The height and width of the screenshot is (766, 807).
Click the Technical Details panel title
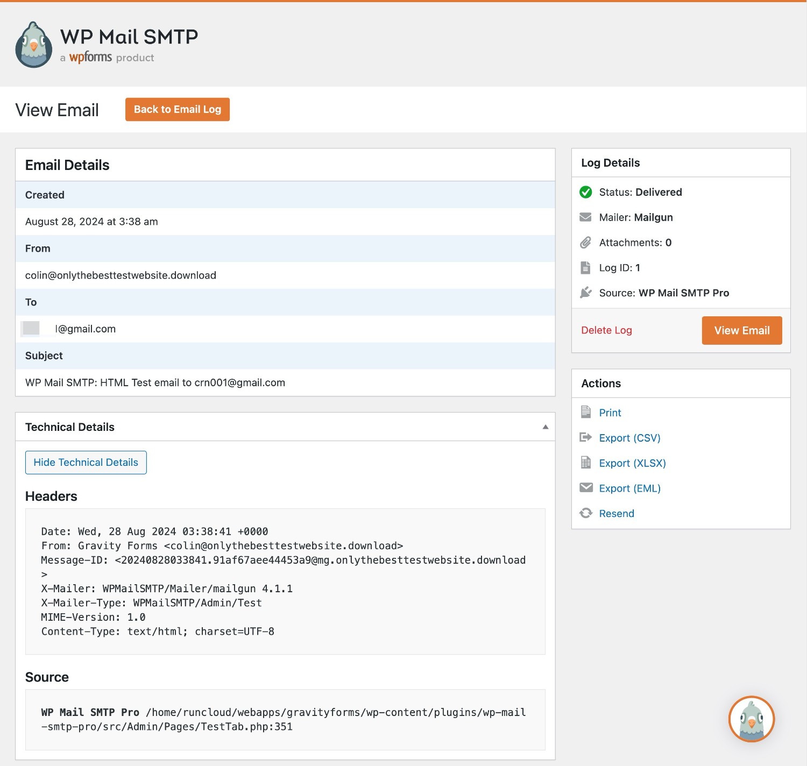[70, 427]
